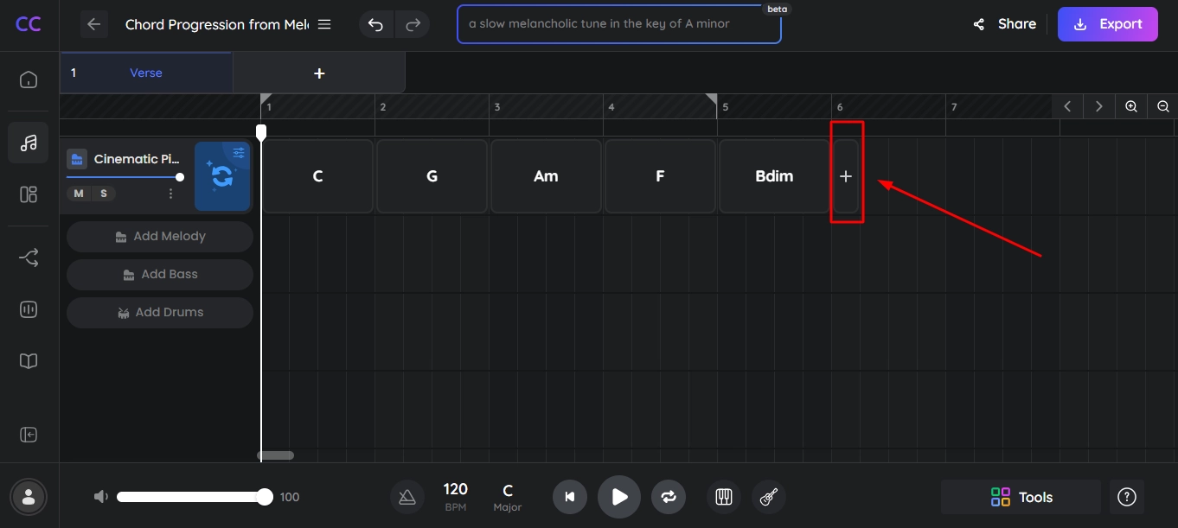This screenshot has height=528, width=1178.
Task: Open the library book icon in the sidebar
Action: 29,360
